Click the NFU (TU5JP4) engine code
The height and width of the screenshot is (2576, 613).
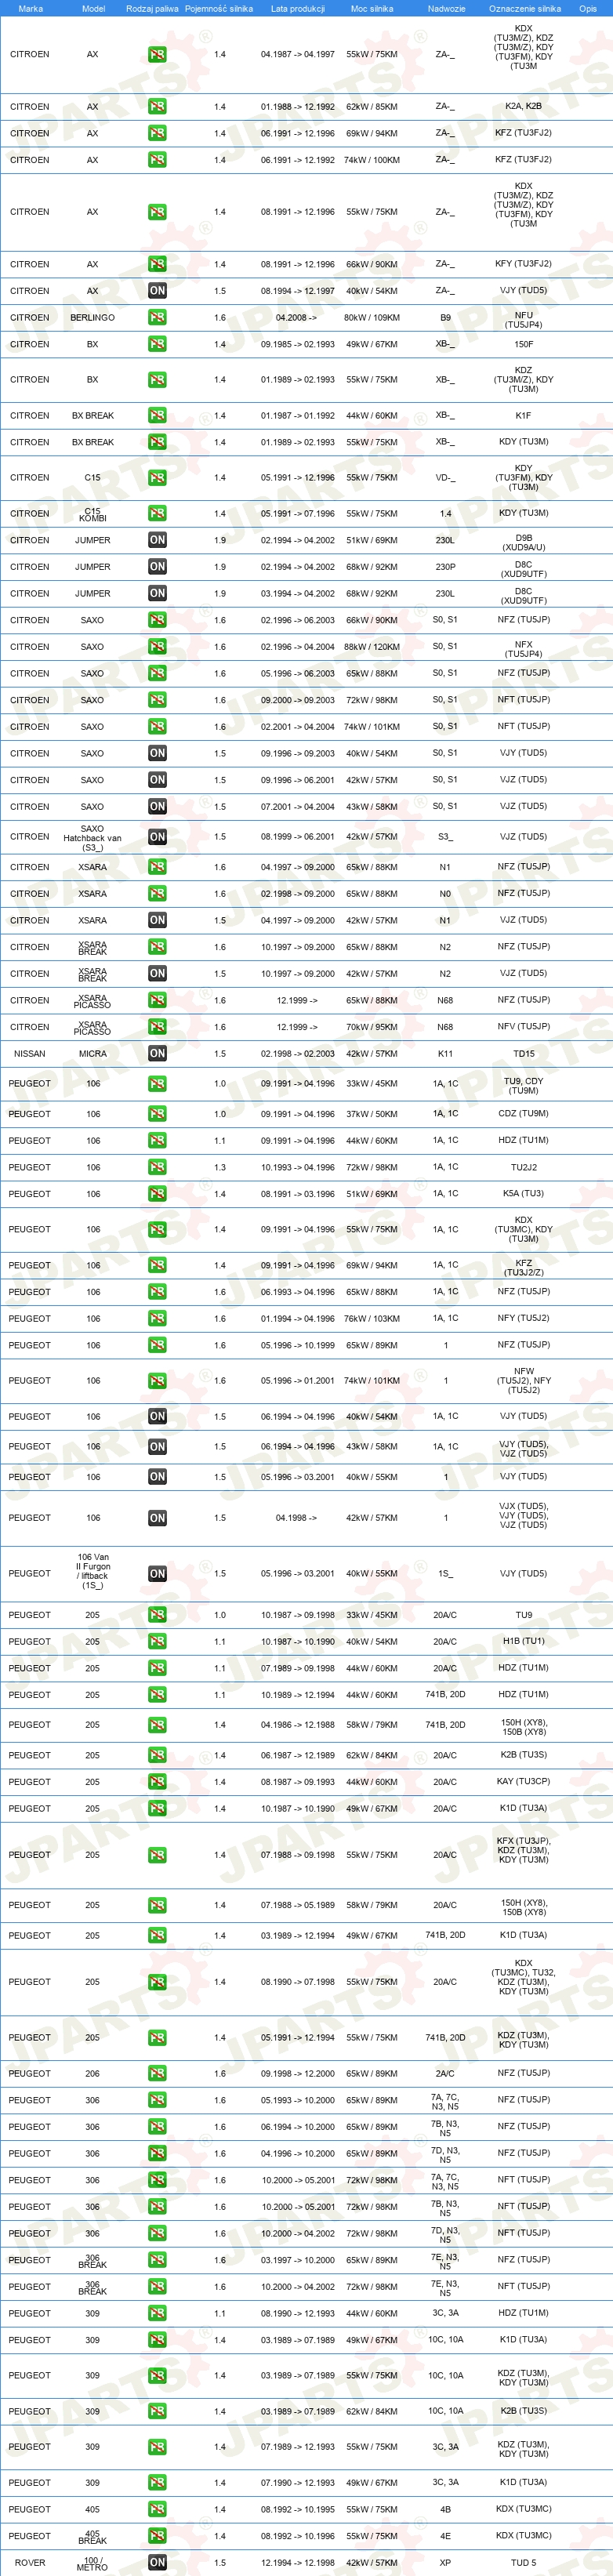tap(524, 320)
